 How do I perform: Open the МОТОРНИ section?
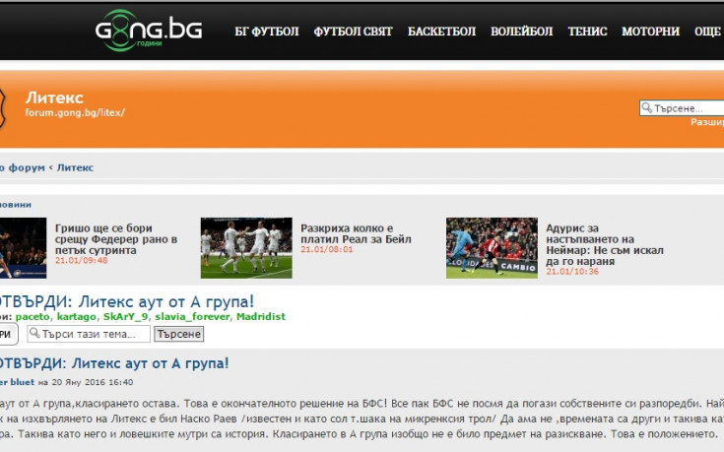click(650, 32)
